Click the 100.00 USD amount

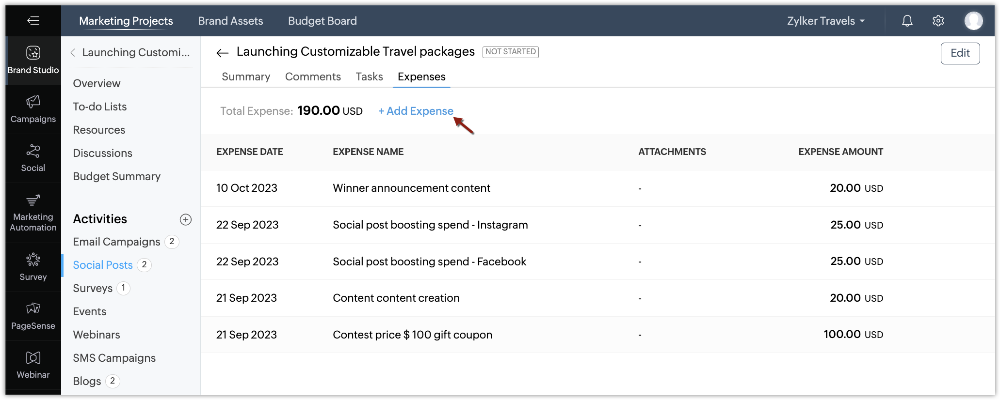(x=853, y=335)
